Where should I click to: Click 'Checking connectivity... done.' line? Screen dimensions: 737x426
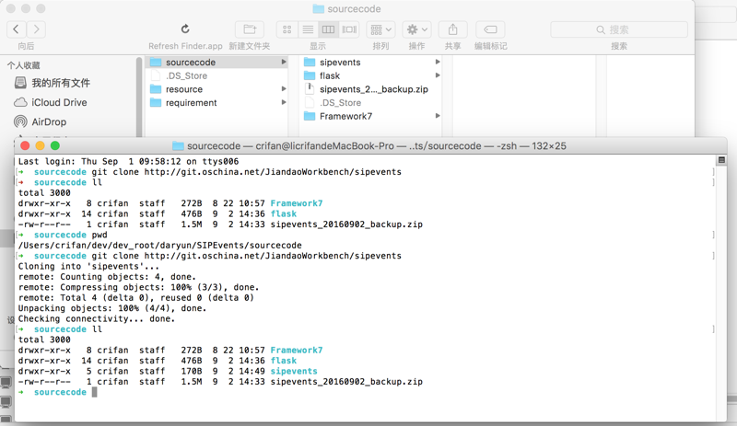(97, 319)
